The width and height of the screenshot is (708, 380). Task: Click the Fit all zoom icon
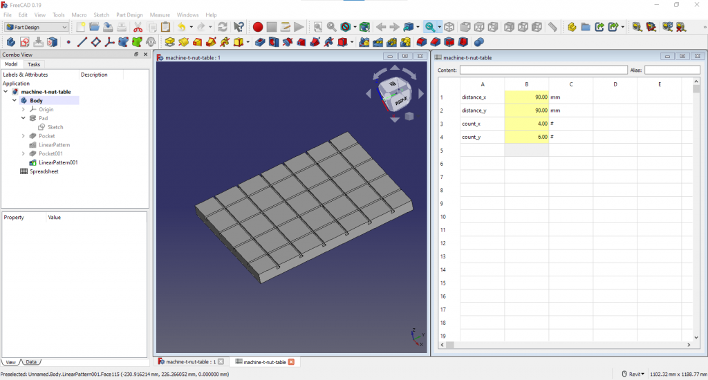click(318, 27)
